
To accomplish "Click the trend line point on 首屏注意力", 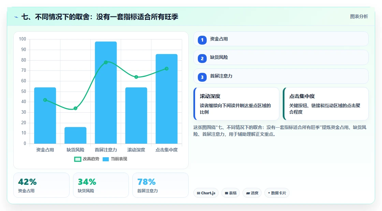I will (106, 63).
